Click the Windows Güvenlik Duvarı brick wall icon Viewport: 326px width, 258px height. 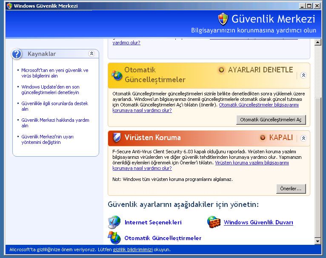pyautogui.click(x=214, y=222)
